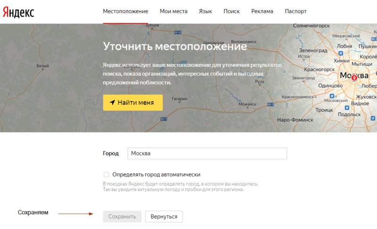Click the Одинцово label on the map

point(330,86)
